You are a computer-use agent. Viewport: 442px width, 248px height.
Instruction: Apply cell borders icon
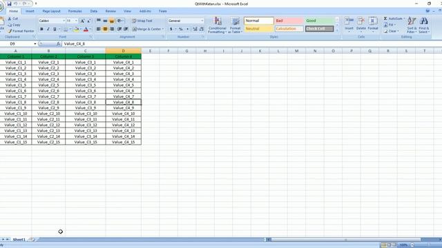(x=66, y=29)
